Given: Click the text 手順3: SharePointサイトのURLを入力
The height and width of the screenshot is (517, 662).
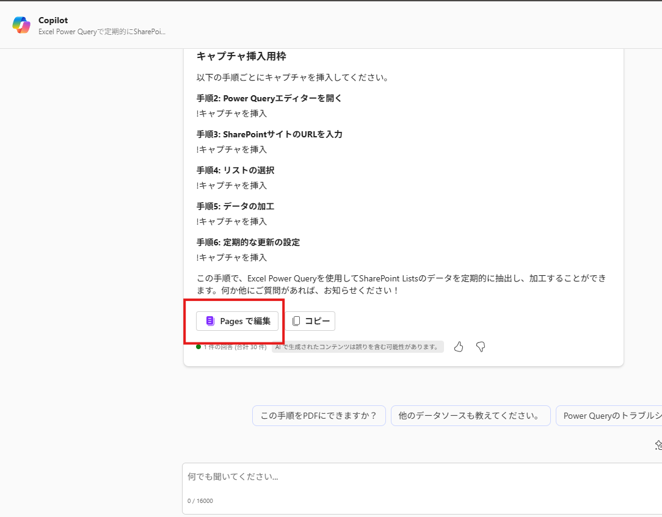Looking at the screenshot, I should point(269,134).
